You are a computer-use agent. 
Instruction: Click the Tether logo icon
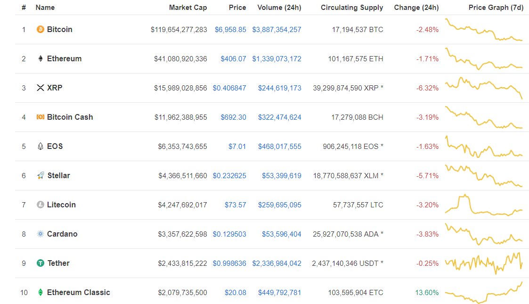point(40,263)
